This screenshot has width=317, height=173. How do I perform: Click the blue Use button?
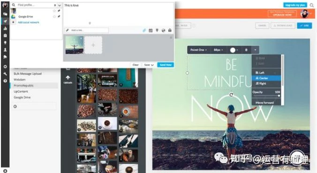304,25
